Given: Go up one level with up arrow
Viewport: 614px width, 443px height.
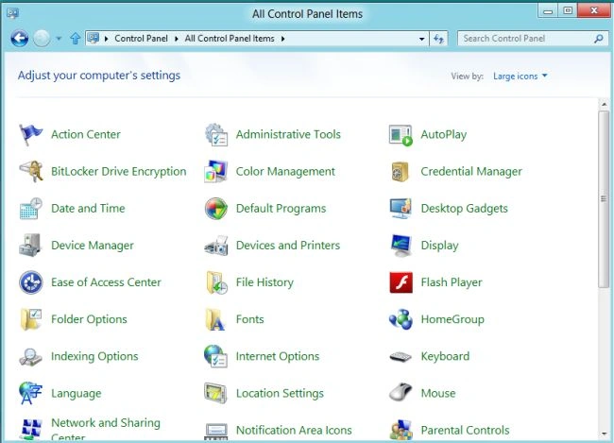Looking at the screenshot, I should tap(76, 39).
